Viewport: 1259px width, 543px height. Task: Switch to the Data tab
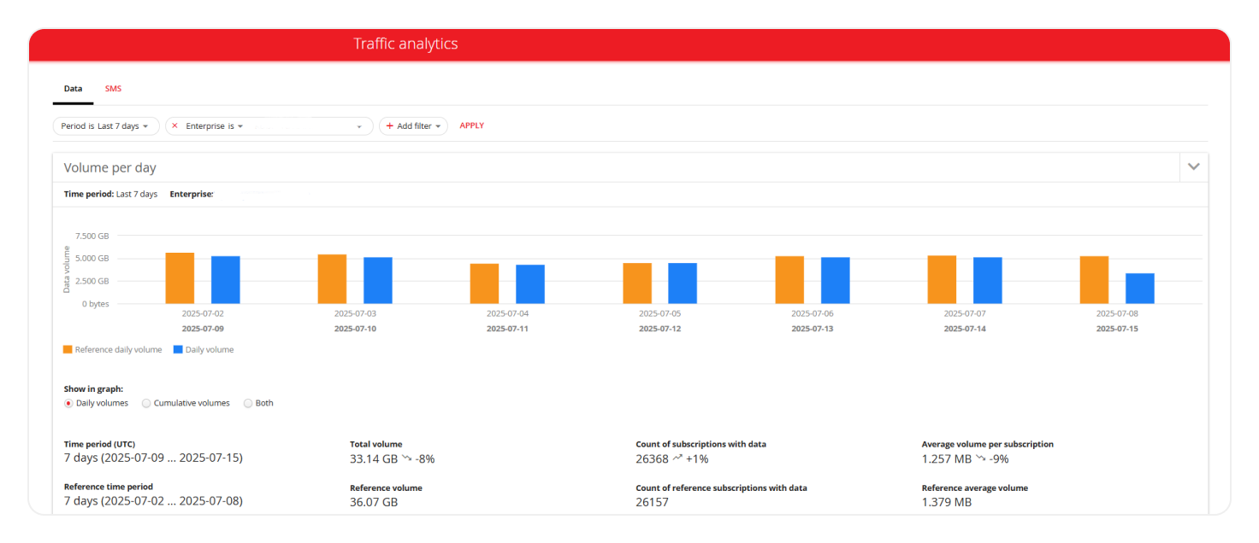click(x=73, y=89)
